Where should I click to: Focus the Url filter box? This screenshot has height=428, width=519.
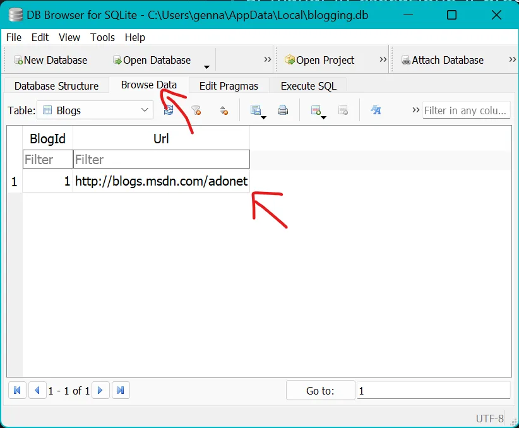[161, 160]
